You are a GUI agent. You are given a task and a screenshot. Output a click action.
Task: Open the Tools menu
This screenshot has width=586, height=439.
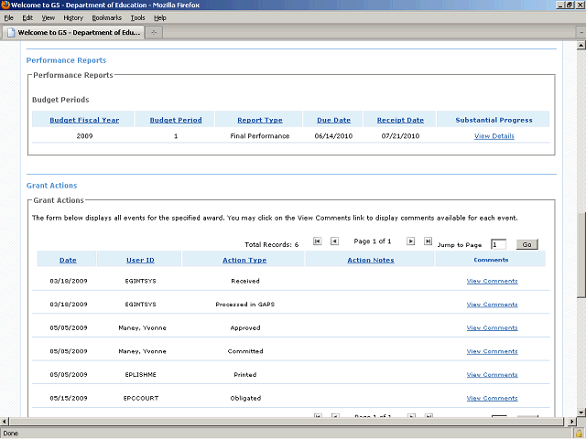click(137, 17)
